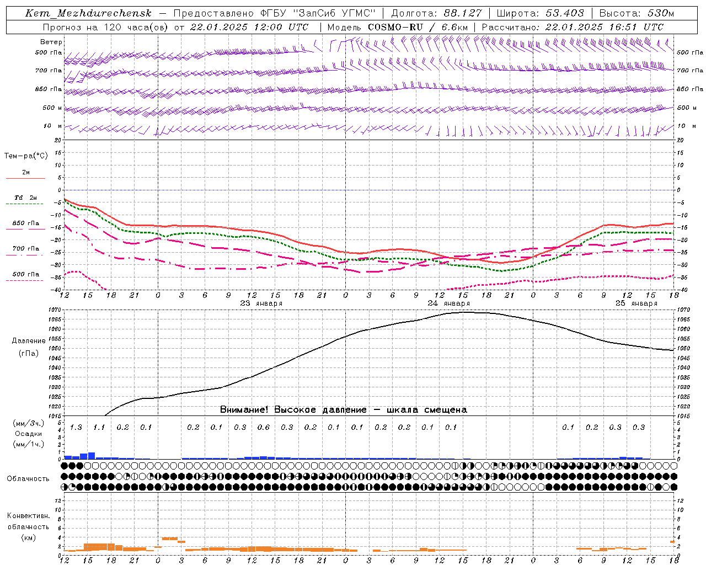Screen dimensions: 706x565
Task: Click the '23 января' date label
Action: pos(261,303)
